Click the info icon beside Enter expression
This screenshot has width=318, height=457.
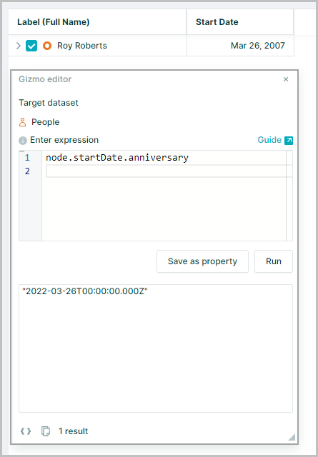(23, 141)
